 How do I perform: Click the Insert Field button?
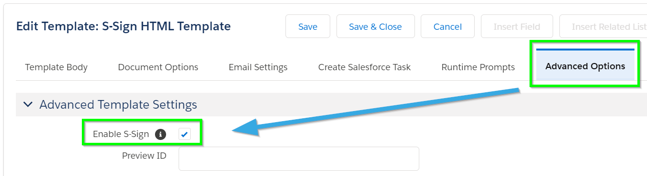517,26
